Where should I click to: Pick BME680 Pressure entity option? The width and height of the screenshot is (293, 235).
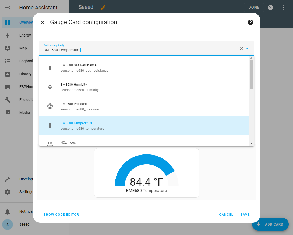(x=144, y=106)
